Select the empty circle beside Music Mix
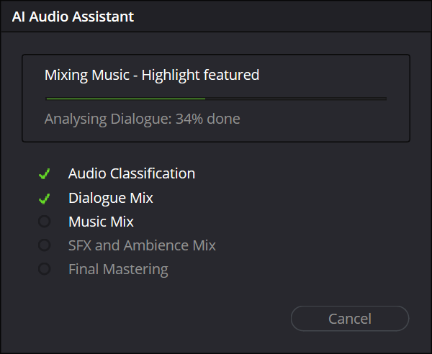 coord(45,222)
